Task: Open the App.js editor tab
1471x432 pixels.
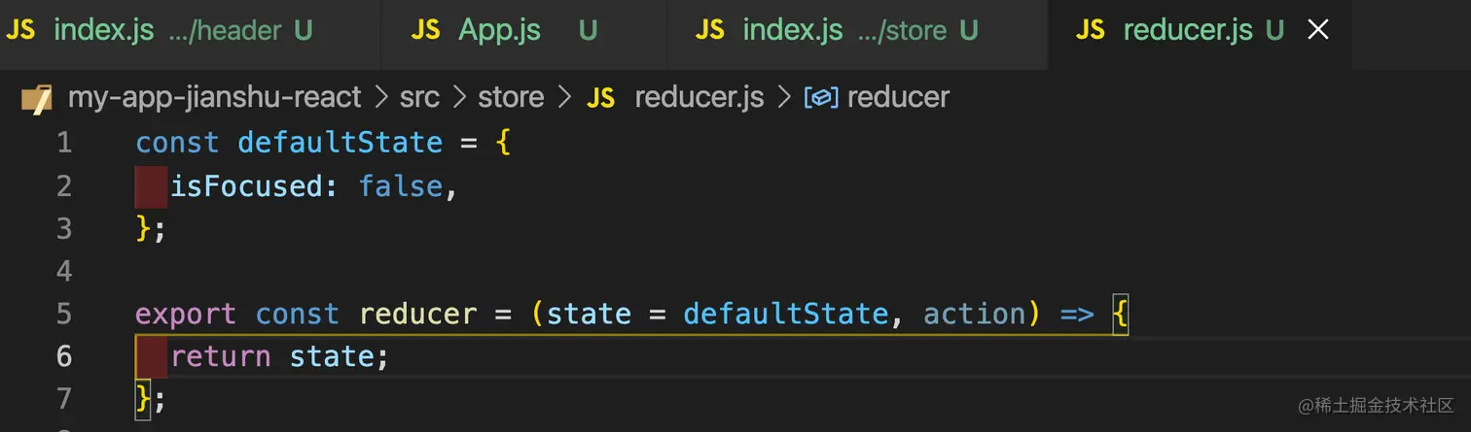Action: 498,31
